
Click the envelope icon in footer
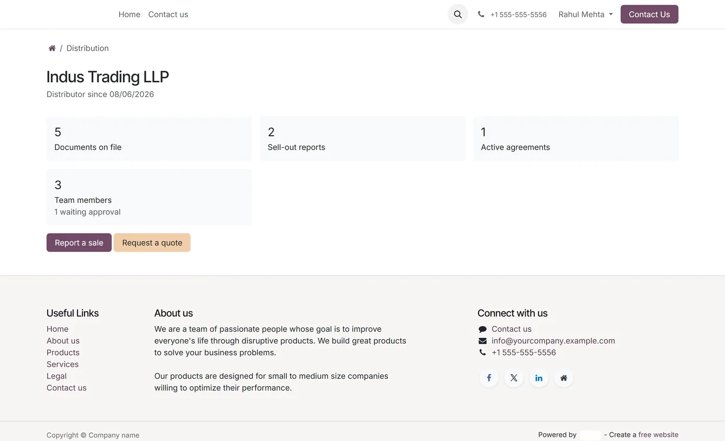point(483,341)
